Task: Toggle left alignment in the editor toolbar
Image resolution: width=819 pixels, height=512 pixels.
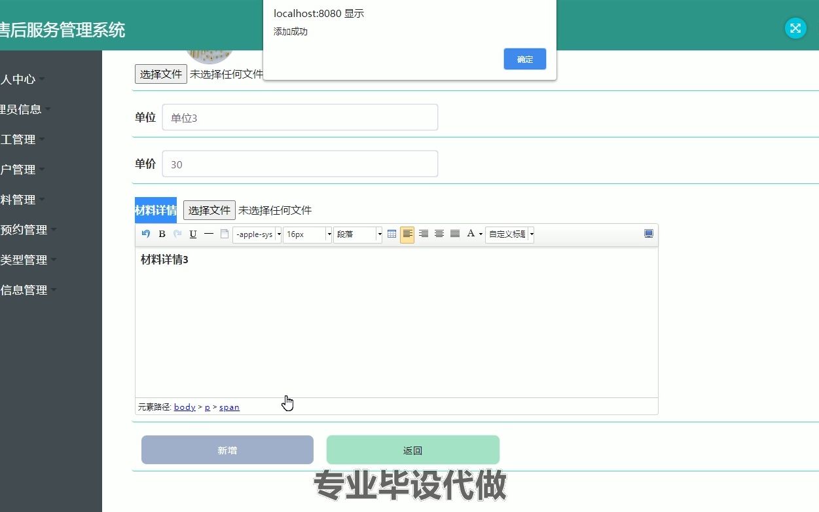Action: point(407,234)
